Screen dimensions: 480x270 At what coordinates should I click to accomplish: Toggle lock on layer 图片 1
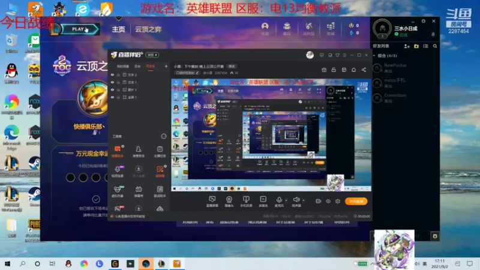tap(118, 89)
